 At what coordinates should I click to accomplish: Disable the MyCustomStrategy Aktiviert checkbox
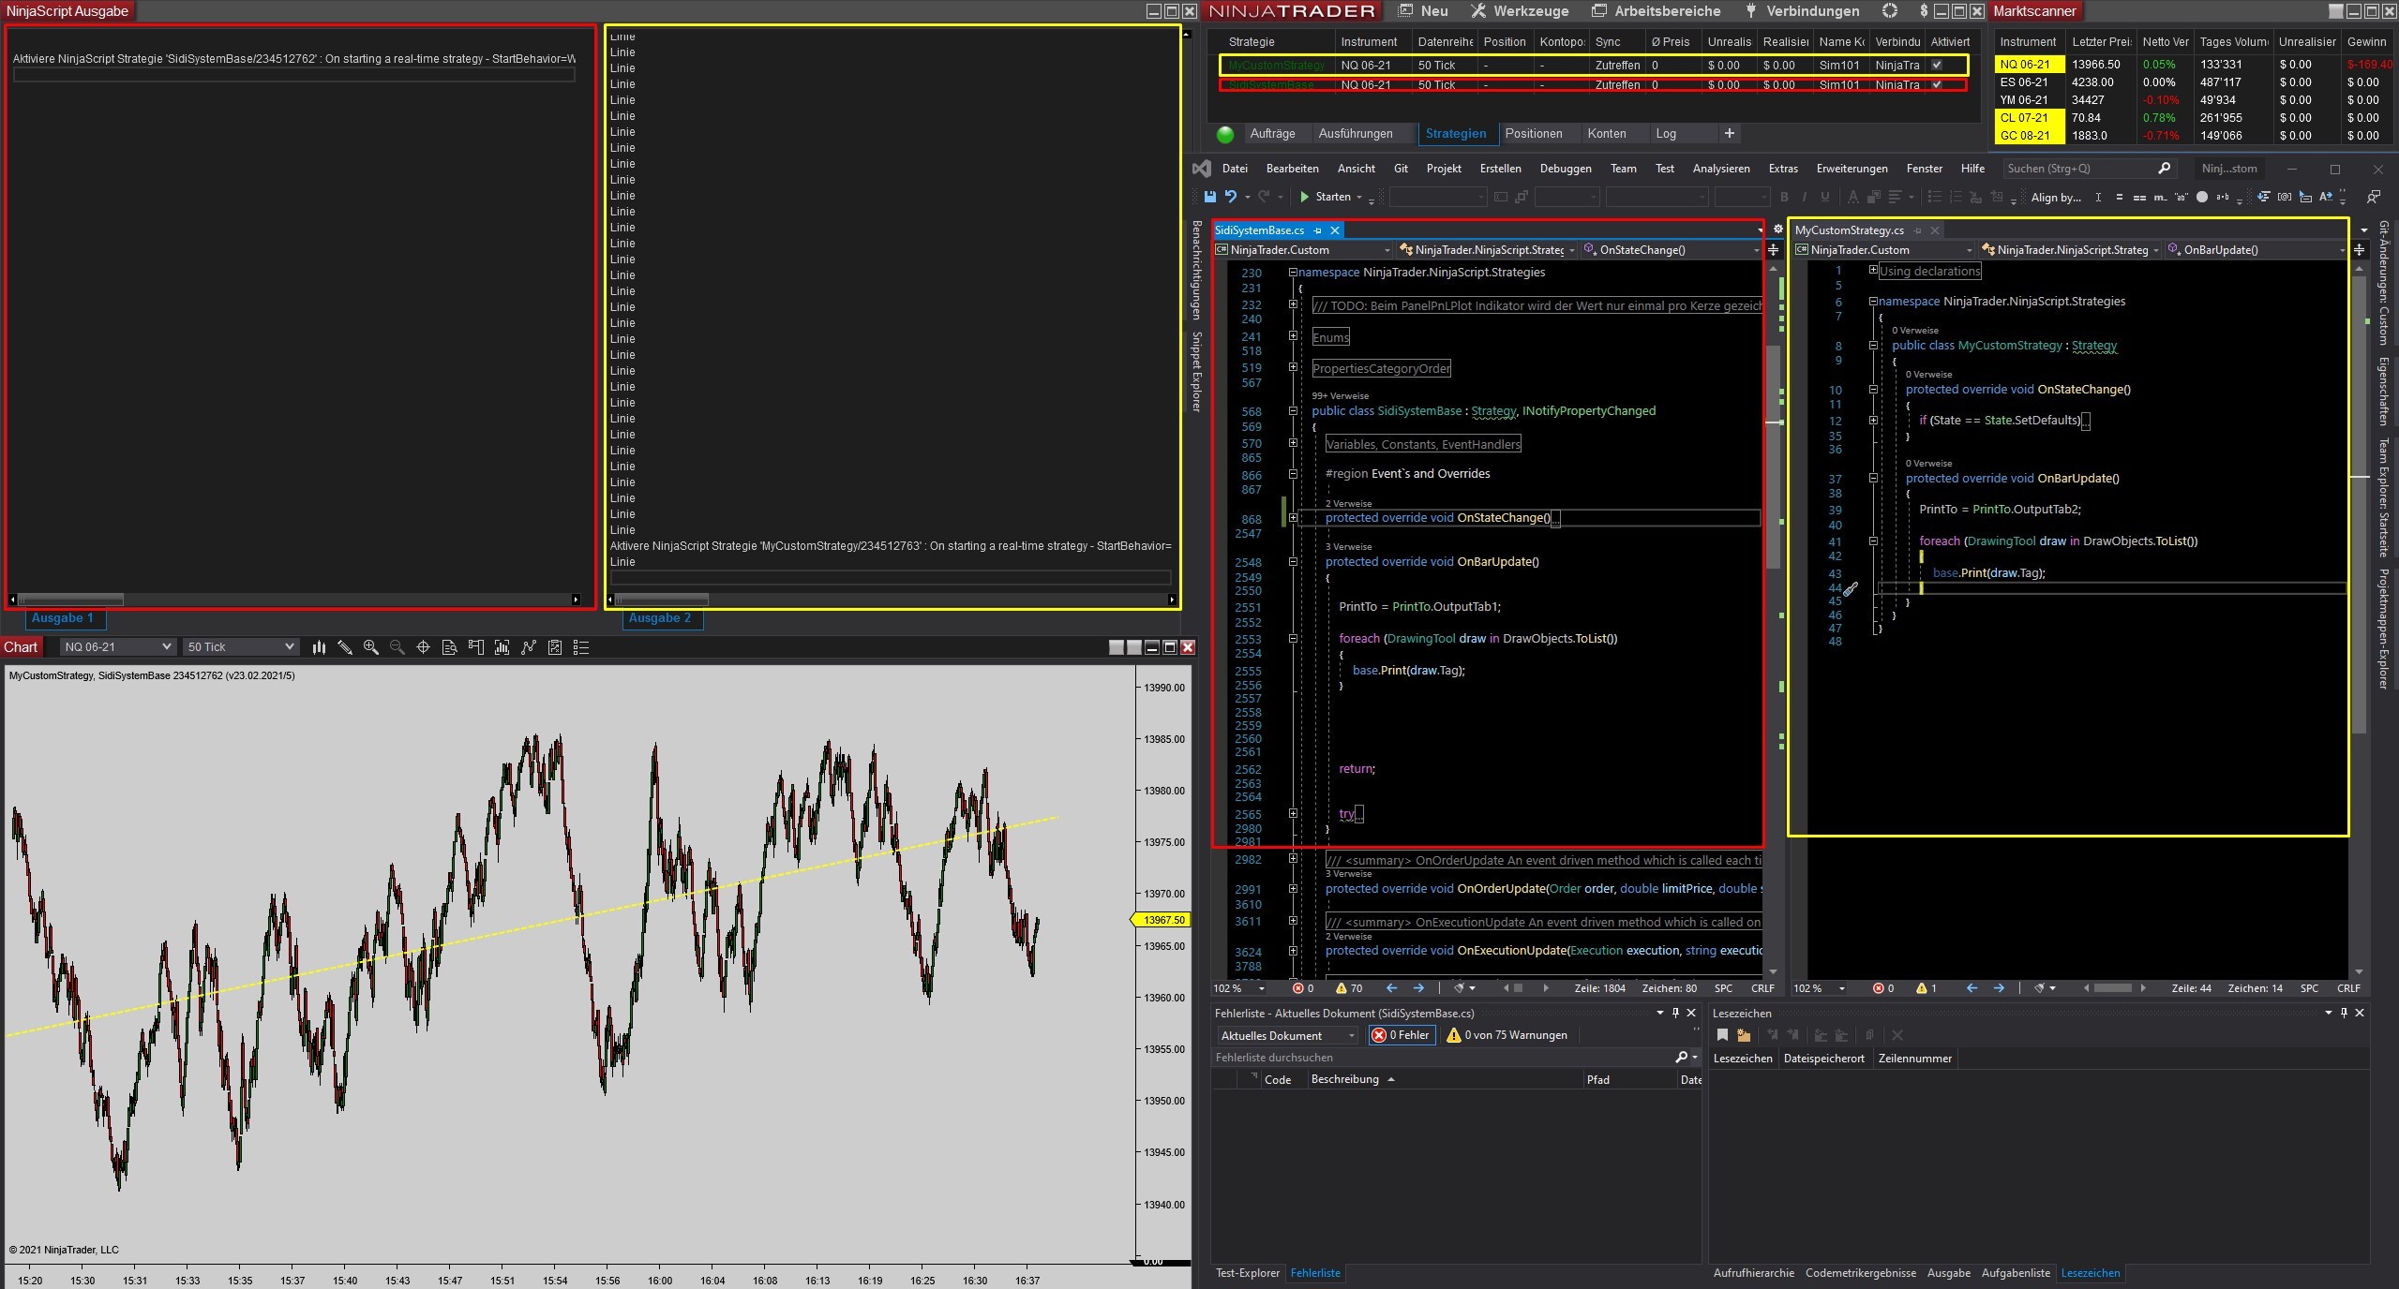click(x=1937, y=66)
